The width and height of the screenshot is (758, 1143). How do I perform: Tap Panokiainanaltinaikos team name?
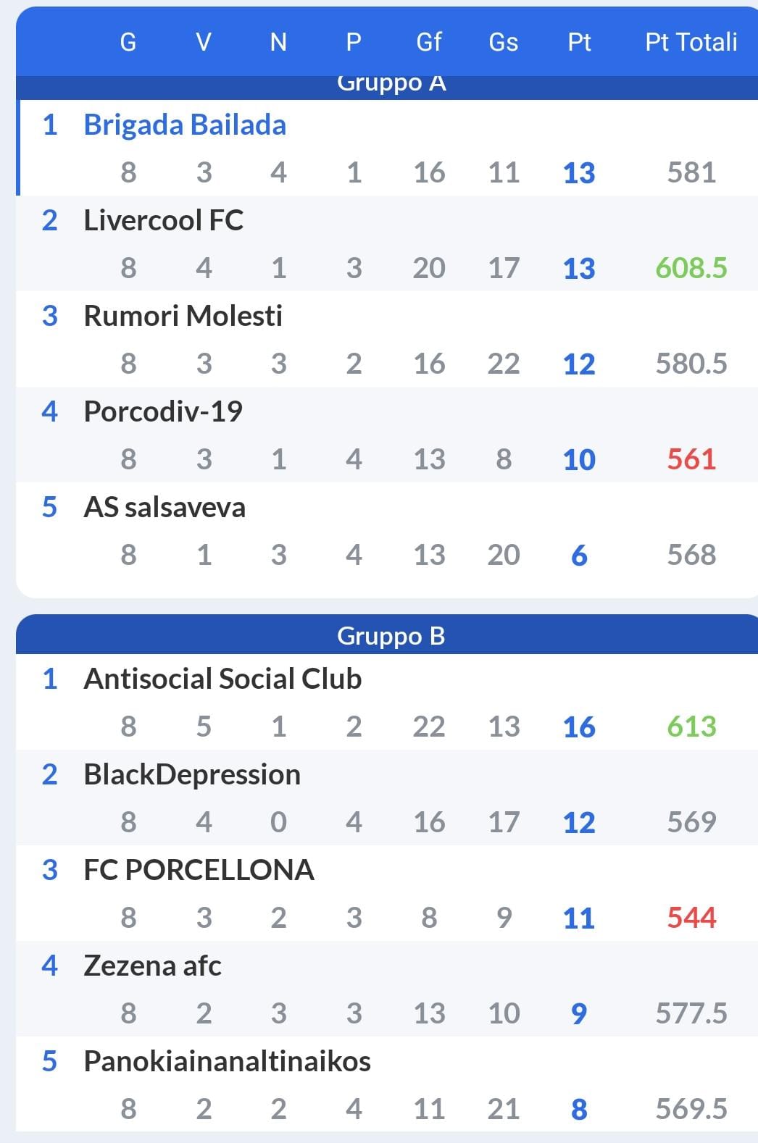pyautogui.click(x=227, y=1061)
